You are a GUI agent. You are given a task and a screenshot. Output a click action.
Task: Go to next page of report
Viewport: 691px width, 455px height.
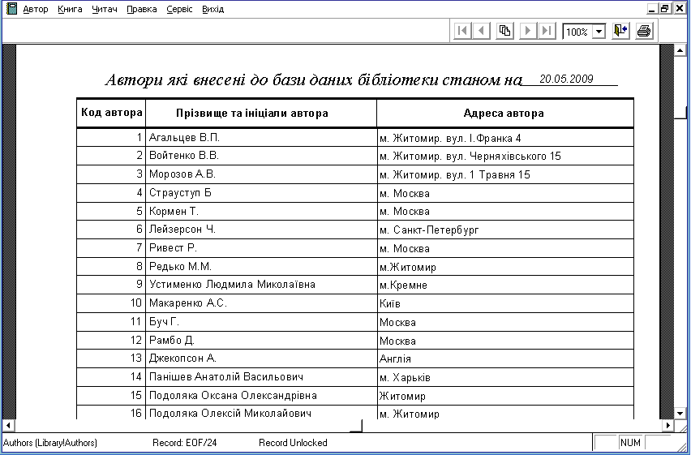tap(528, 31)
